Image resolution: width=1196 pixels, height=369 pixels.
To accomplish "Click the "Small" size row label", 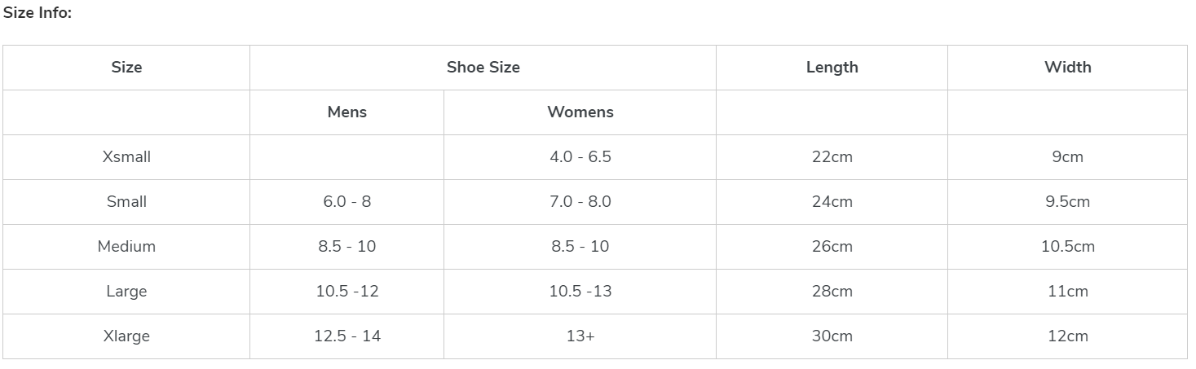I will point(126,202).
